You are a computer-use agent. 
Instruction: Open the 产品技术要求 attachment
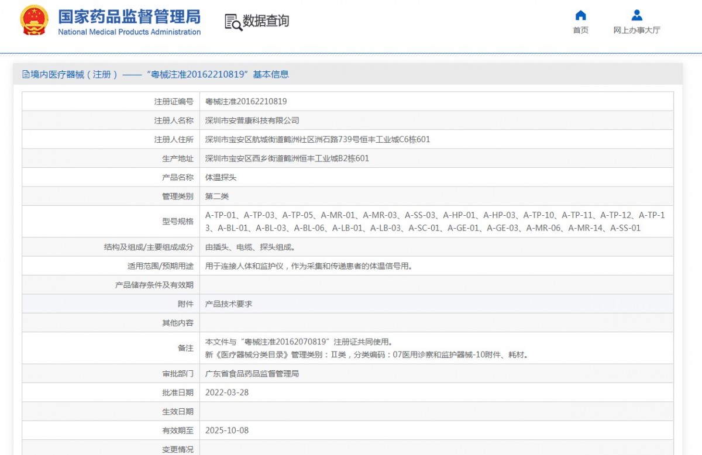(229, 304)
